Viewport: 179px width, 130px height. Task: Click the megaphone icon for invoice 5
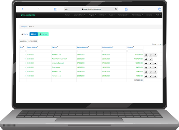pos(155,63)
